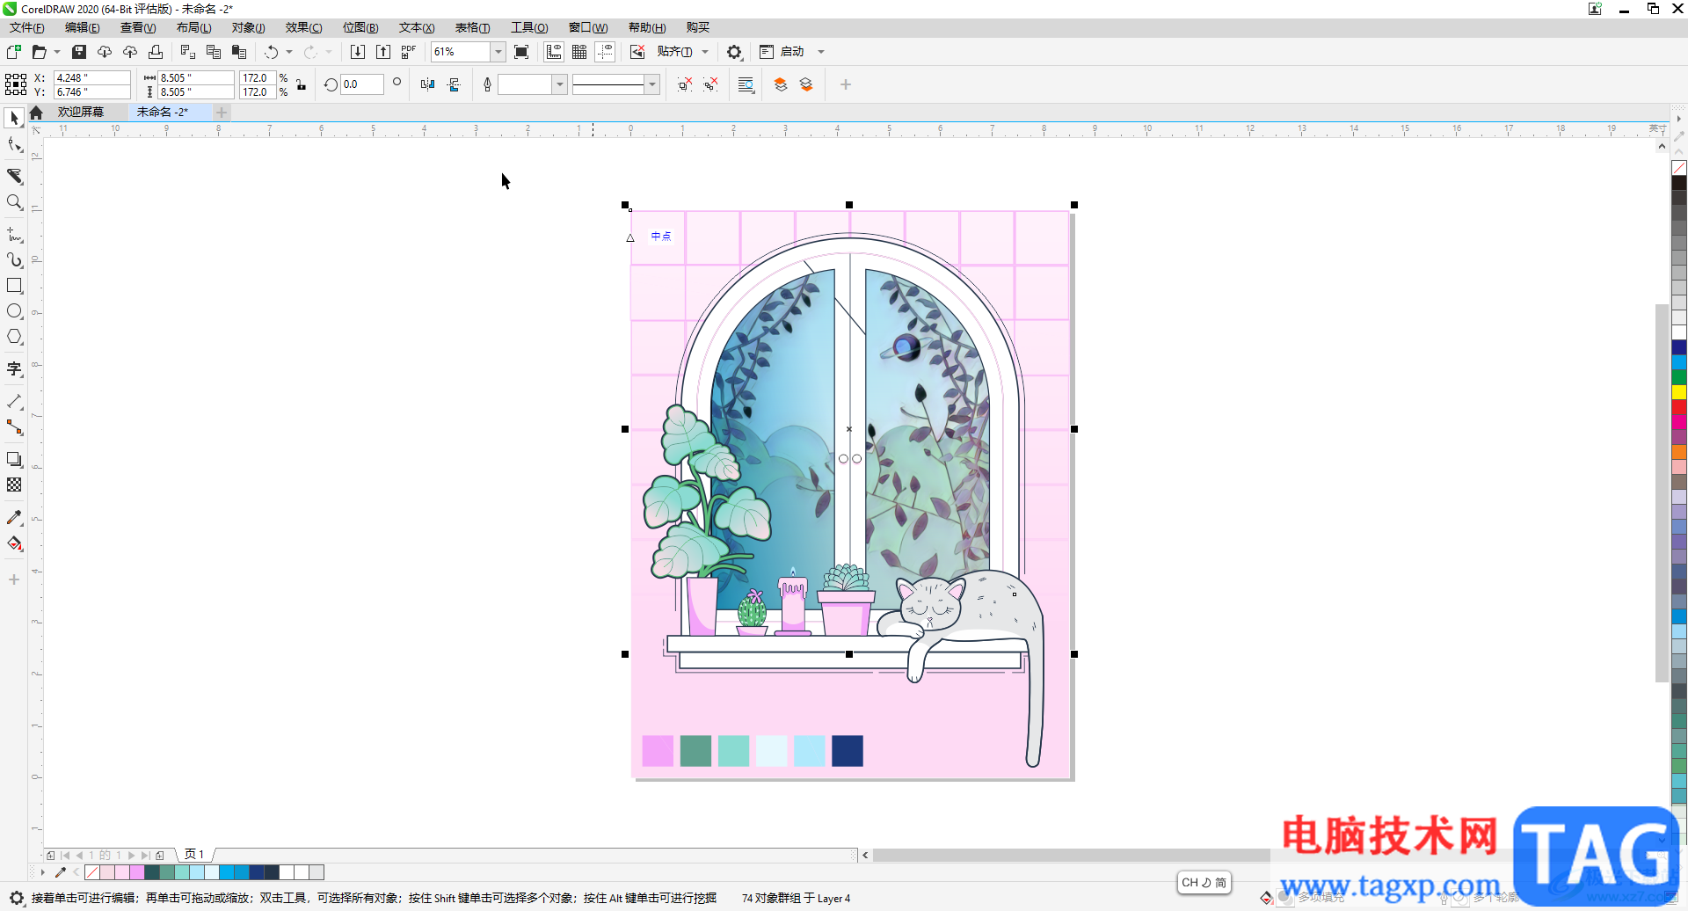Publish to PDF icon
The width and height of the screenshot is (1688, 911).
[409, 52]
